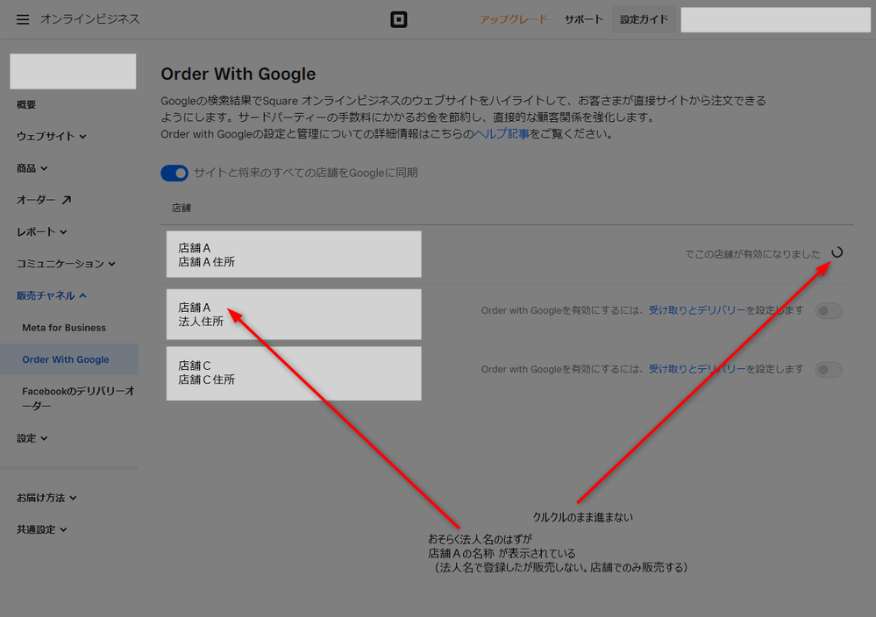Toggle sync all stores to Google switch
This screenshot has height=617, width=876.
pyautogui.click(x=174, y=173)
